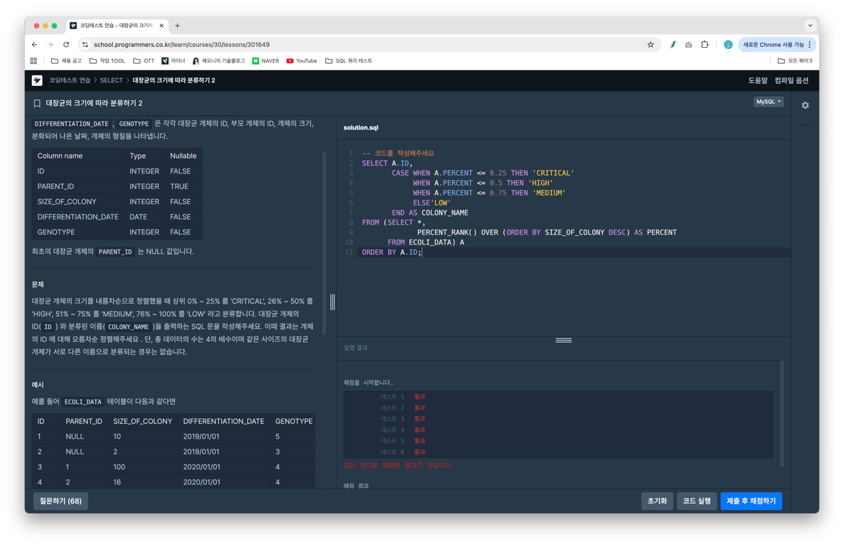This screenshot has width=844, height=546.
Task: View site information icon in address bar
Action: click(x=85, y=45)
